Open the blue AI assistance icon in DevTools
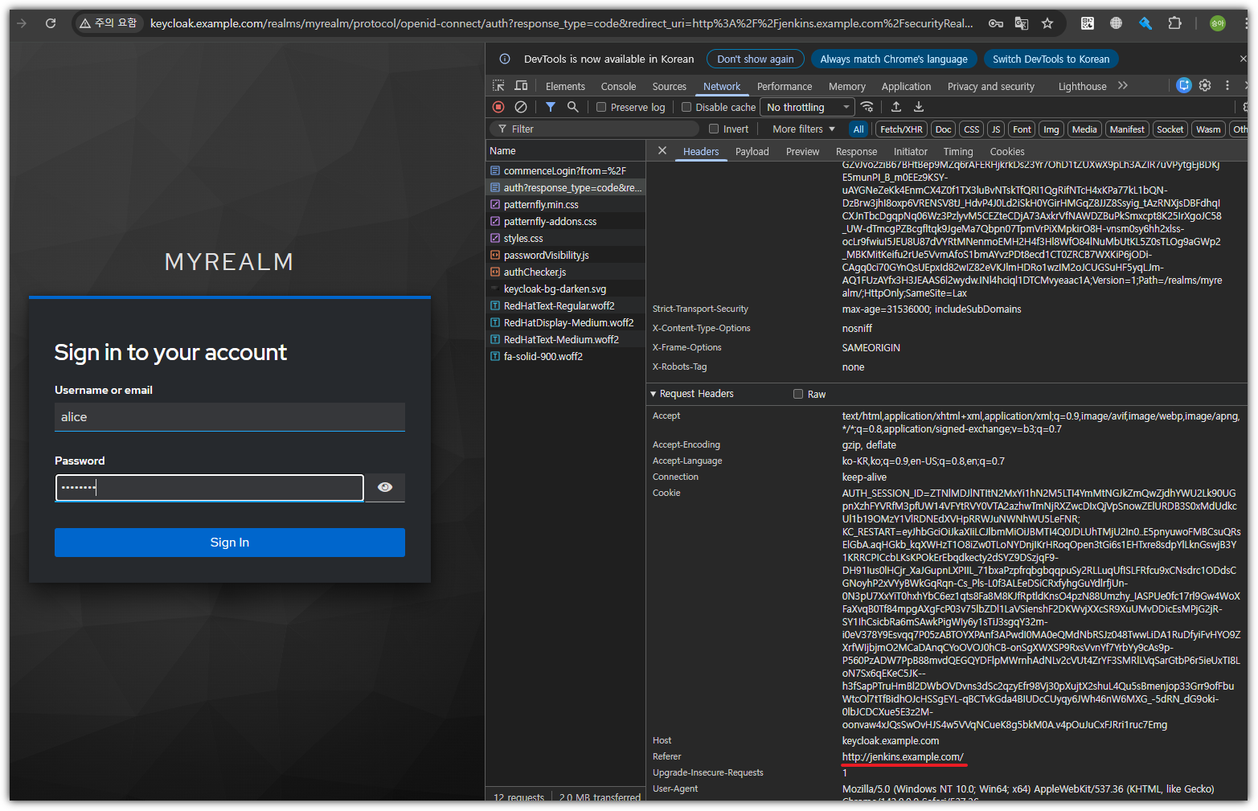The width and height of the screenshot is (1258, 811). 1183,85
